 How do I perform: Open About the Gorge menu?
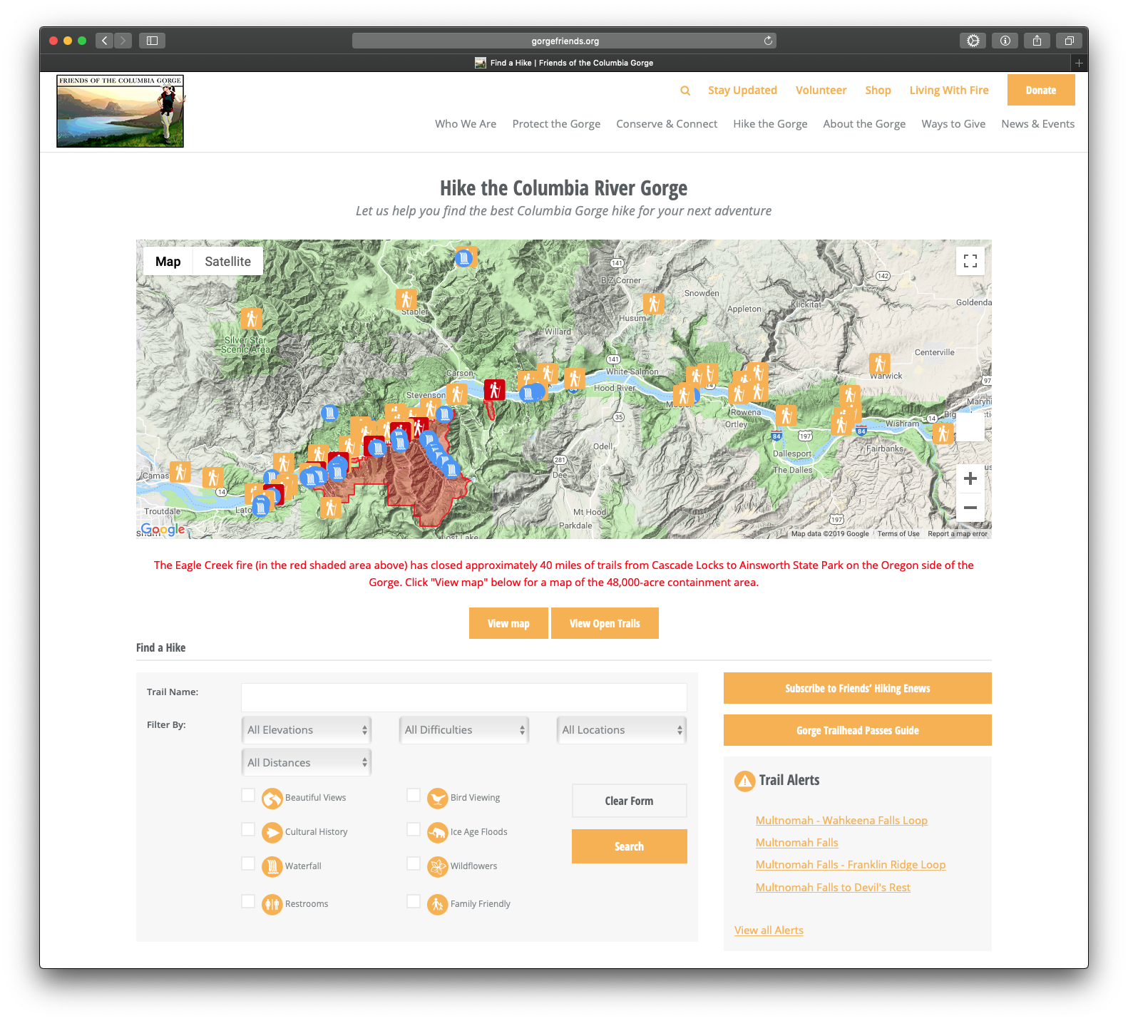(x=864, y=124)
